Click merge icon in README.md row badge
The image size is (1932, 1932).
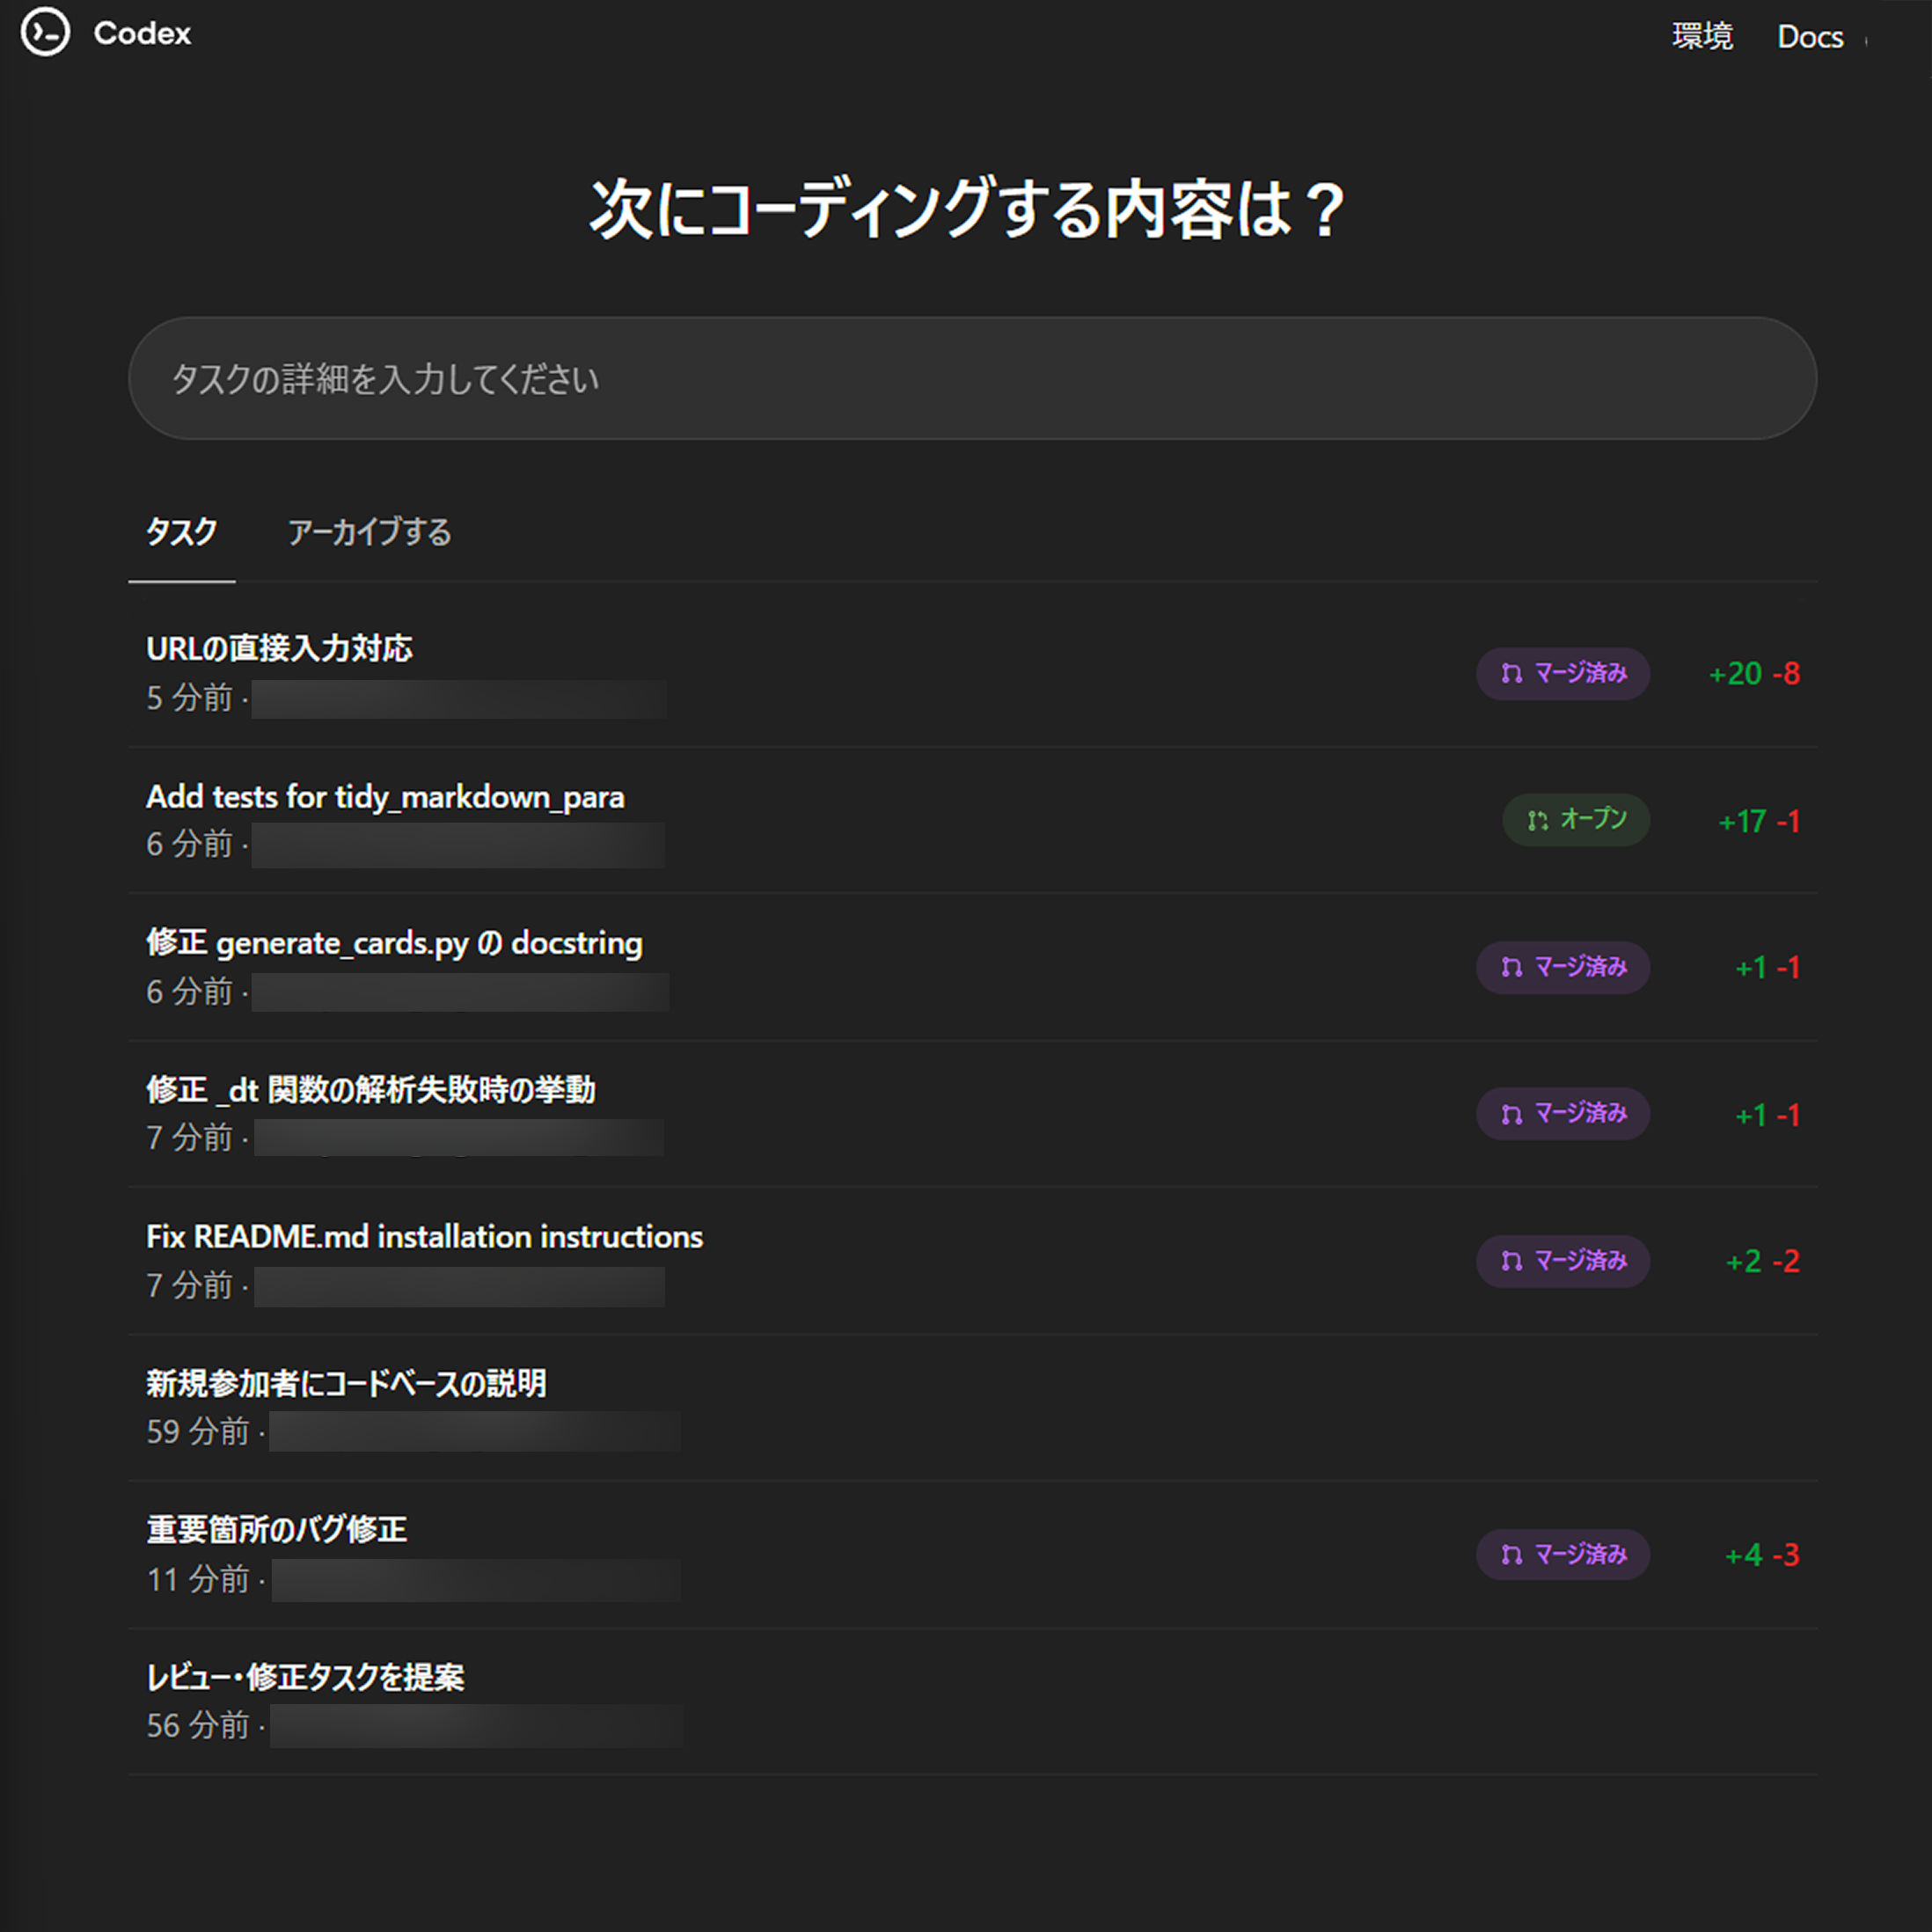(x=1512, y=1261)
